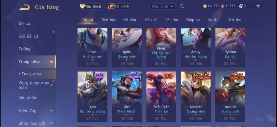The image size is (277, 127).
Task: Select Veres Chị đại học đường skin
Action: (x=161, y=48)
